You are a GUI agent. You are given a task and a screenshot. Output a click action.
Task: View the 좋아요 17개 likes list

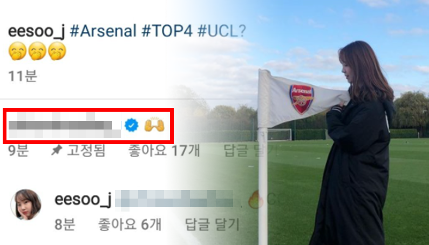tap(164, 151)
